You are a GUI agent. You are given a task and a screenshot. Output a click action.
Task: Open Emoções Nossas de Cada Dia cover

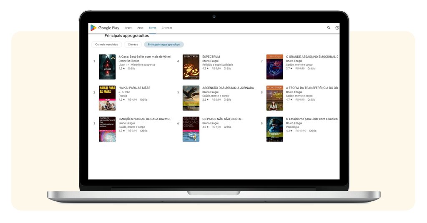107,129
